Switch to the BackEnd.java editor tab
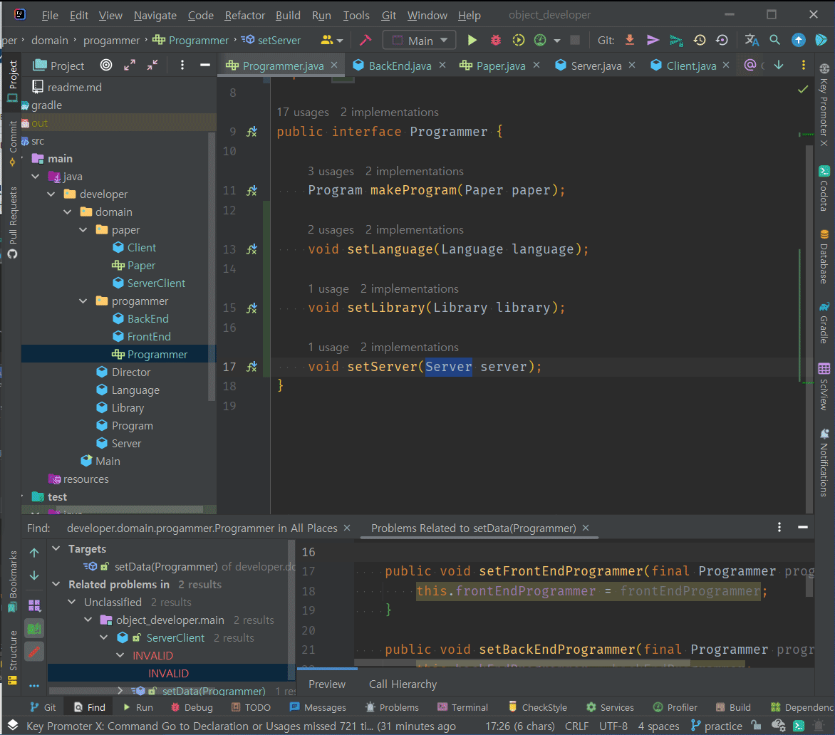Image resolution: width=835 pixels, height=735 pixels. [x=399, y=66]
